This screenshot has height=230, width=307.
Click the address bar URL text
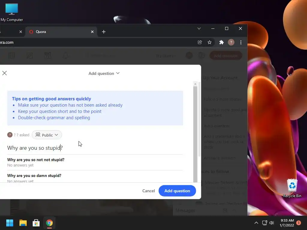point(7,42)
